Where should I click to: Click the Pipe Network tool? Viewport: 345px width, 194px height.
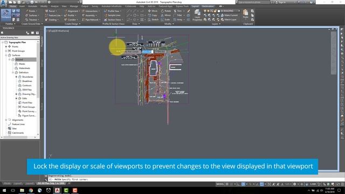pos(91,20)
